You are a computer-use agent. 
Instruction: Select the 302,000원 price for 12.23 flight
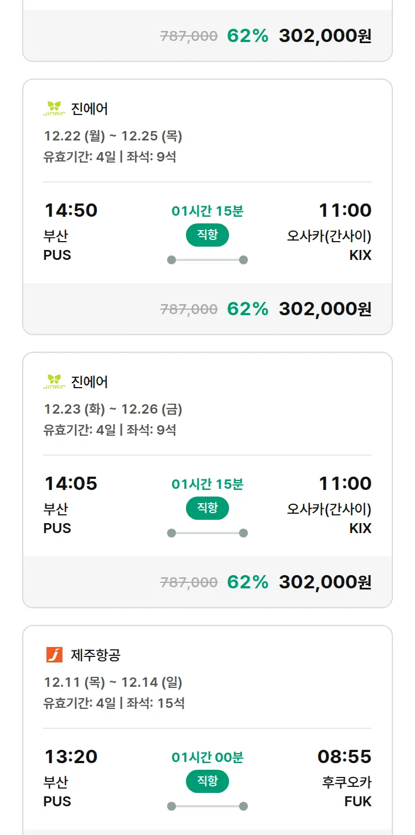point(325,582)
